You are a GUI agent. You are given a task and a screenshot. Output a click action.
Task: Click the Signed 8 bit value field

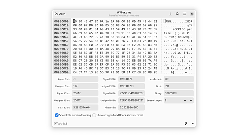85,79
